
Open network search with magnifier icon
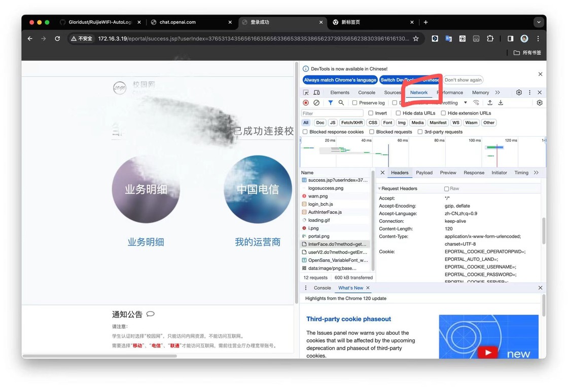click(x=341, y=103)
